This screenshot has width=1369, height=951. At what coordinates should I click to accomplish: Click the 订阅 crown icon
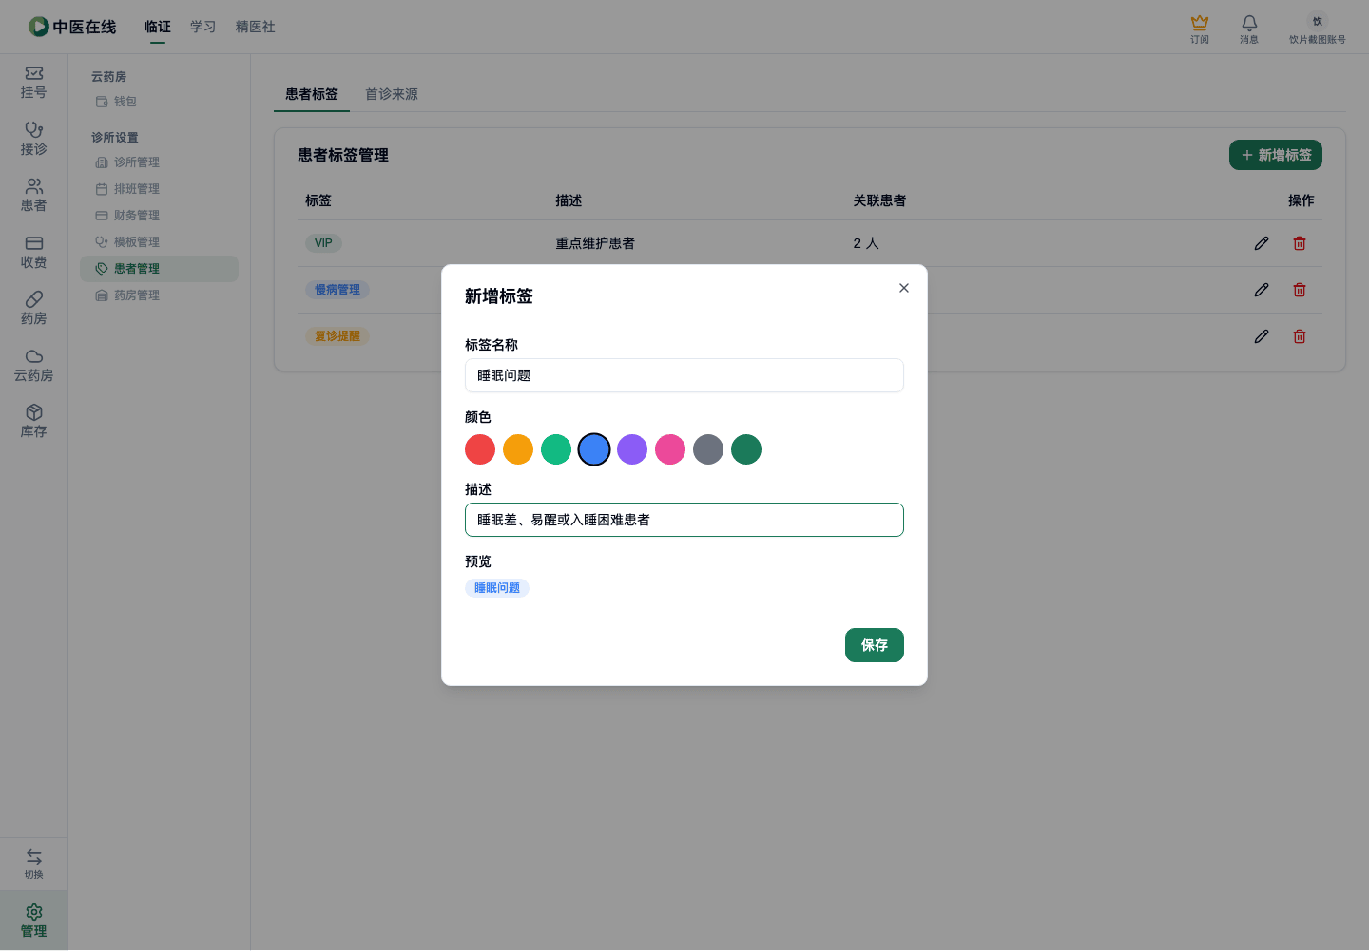[x=1200, y=29]
